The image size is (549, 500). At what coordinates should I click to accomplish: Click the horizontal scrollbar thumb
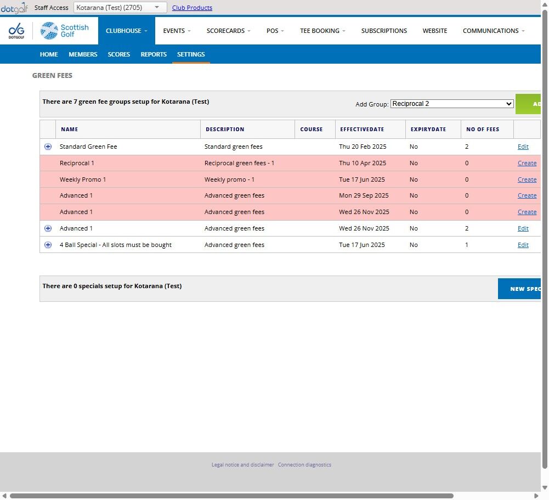tap(231, 496)
